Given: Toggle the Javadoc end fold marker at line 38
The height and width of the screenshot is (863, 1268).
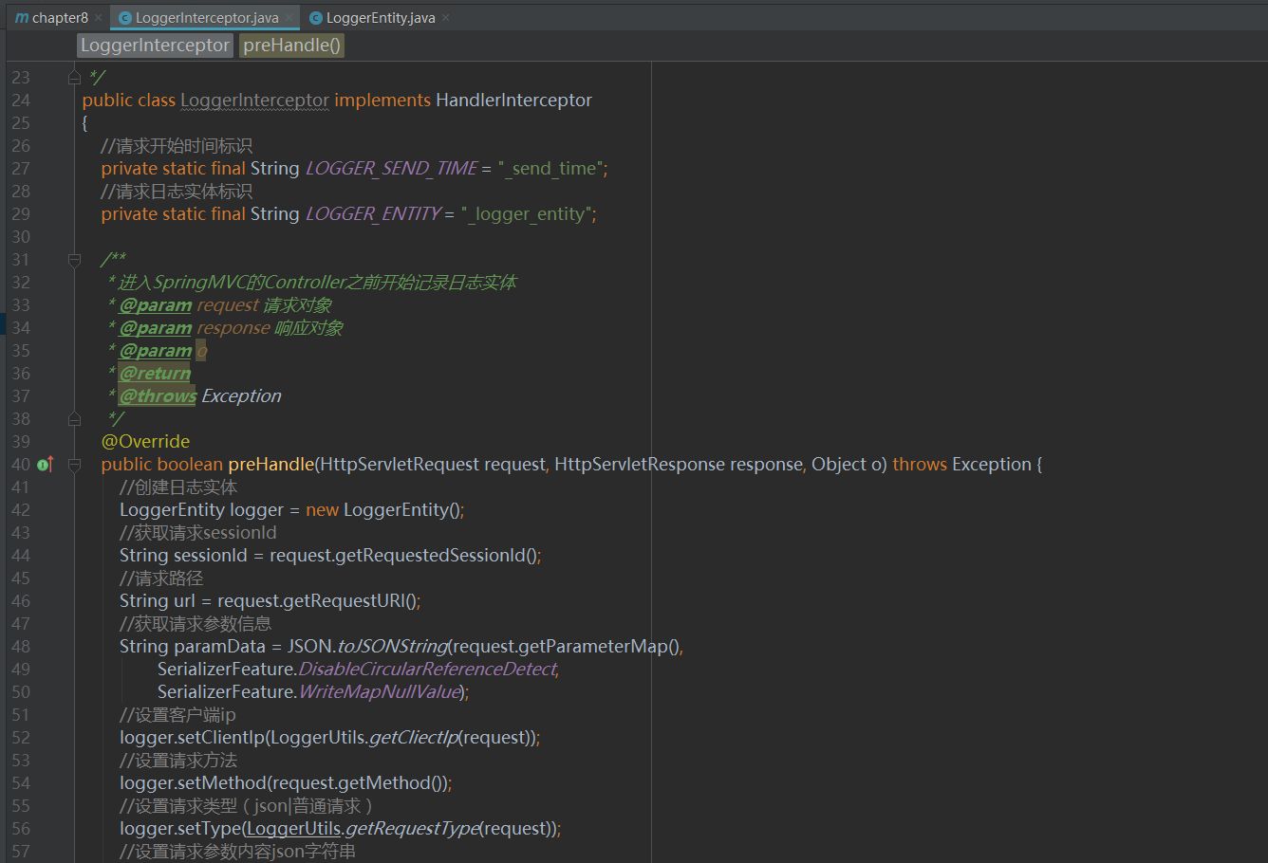Looking at the screenshot, I should [x=74, y=418].
